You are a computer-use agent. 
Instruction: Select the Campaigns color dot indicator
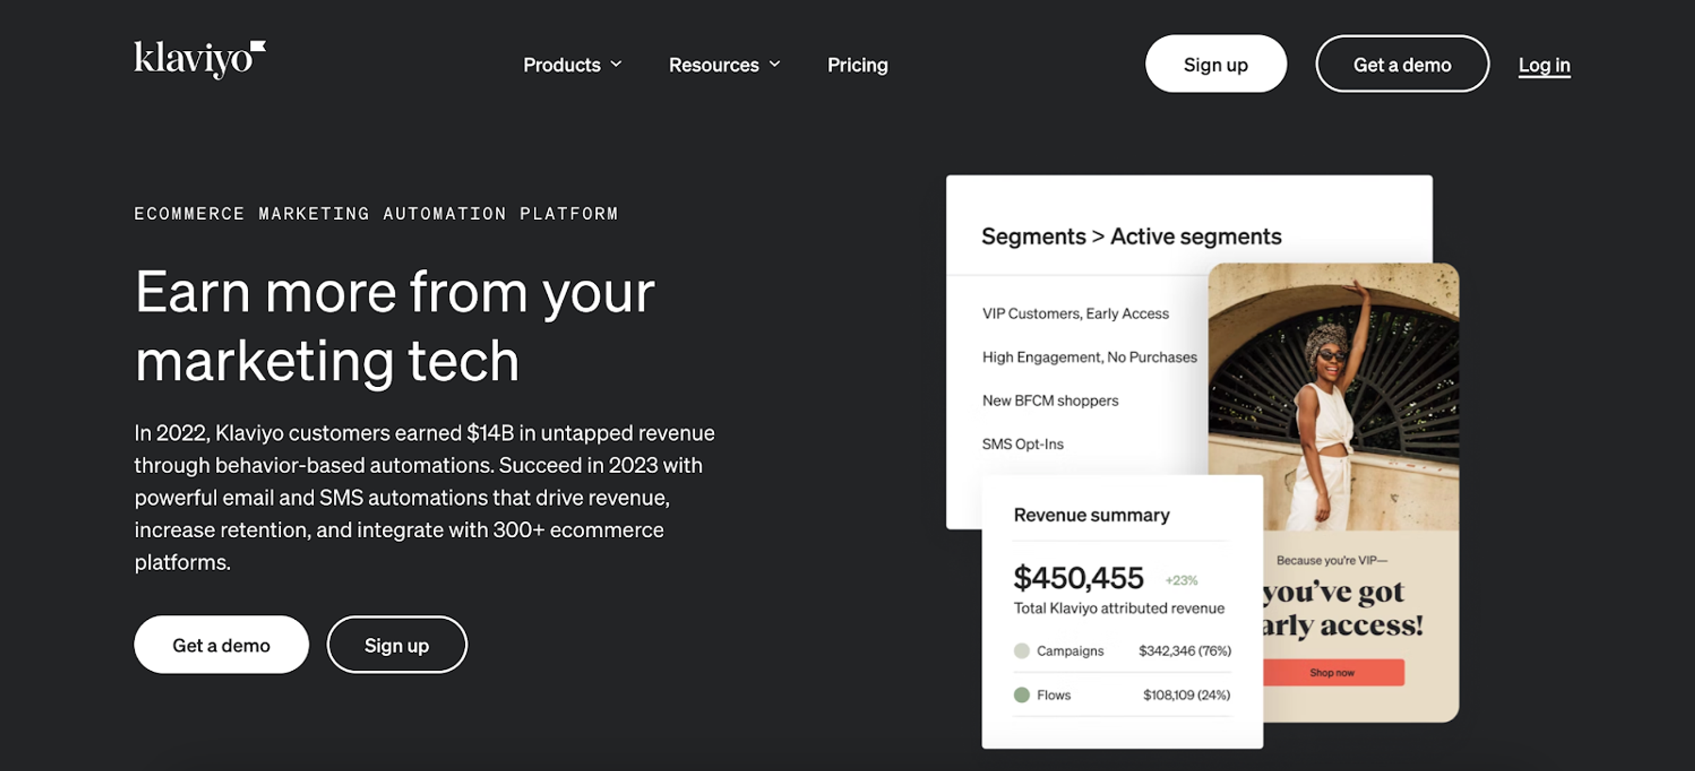1021,651
